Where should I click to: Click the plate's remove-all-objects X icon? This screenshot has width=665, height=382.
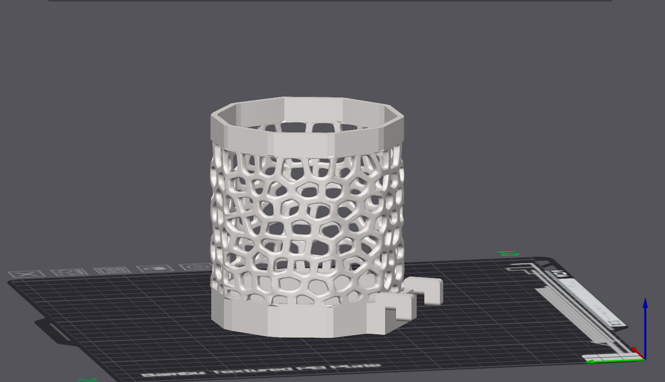coord(27,274)
